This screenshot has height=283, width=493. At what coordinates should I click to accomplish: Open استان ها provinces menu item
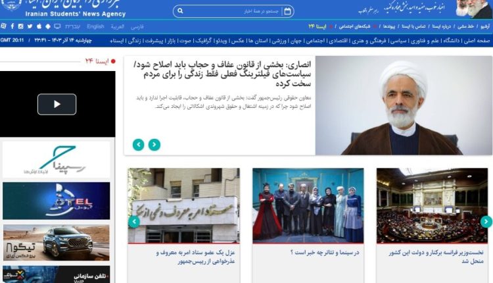pyautogui.click(x=258, y=41)
